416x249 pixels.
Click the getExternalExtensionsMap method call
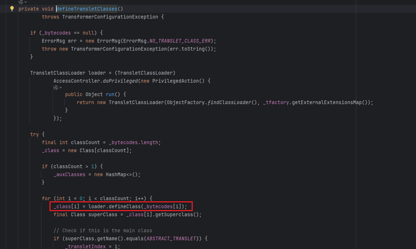point(334,102)
